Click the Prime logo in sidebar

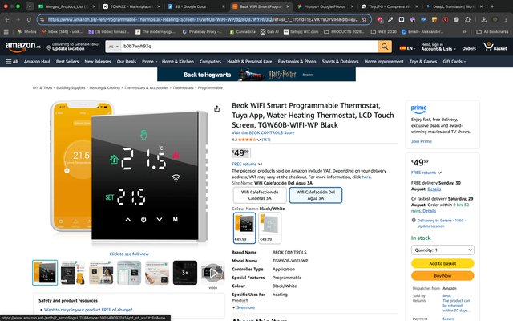pyautogui.click(x=418, y=108)
